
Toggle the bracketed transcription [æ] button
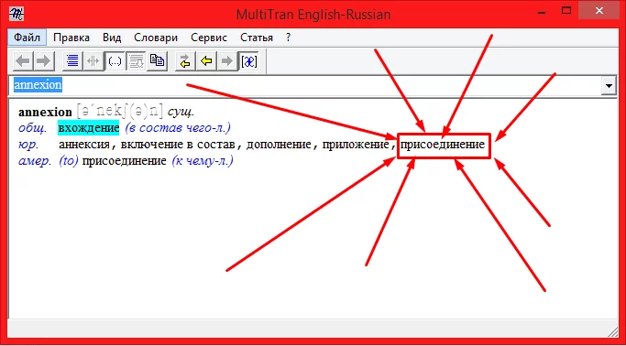249,61
